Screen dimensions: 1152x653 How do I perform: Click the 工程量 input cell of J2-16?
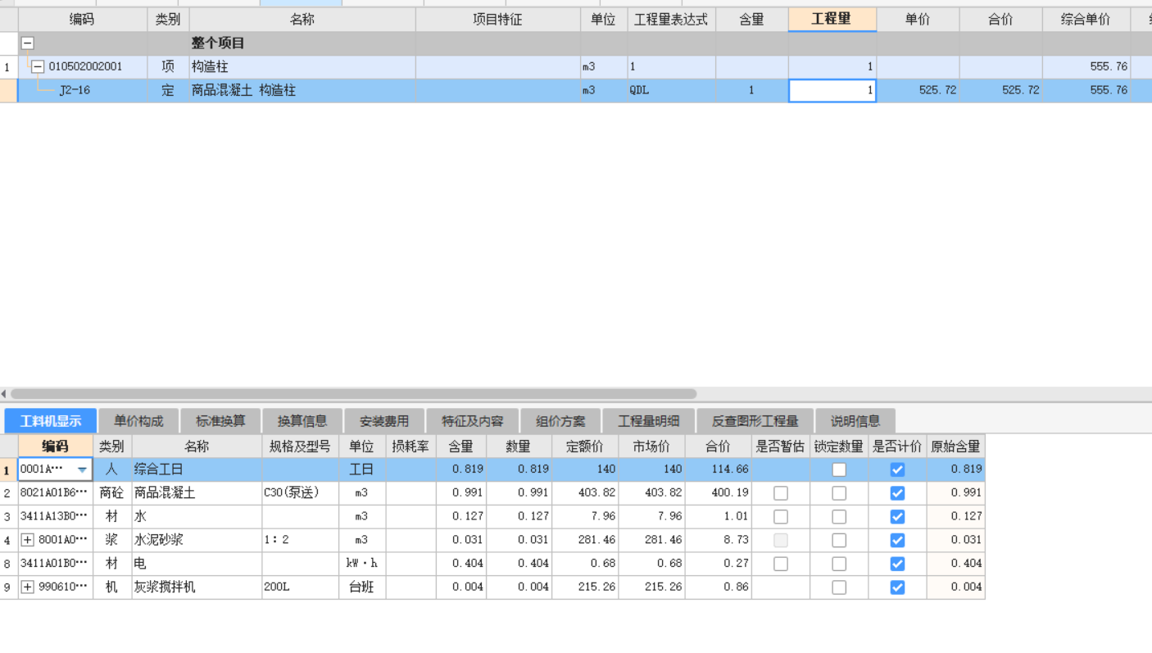pos(832,90)
